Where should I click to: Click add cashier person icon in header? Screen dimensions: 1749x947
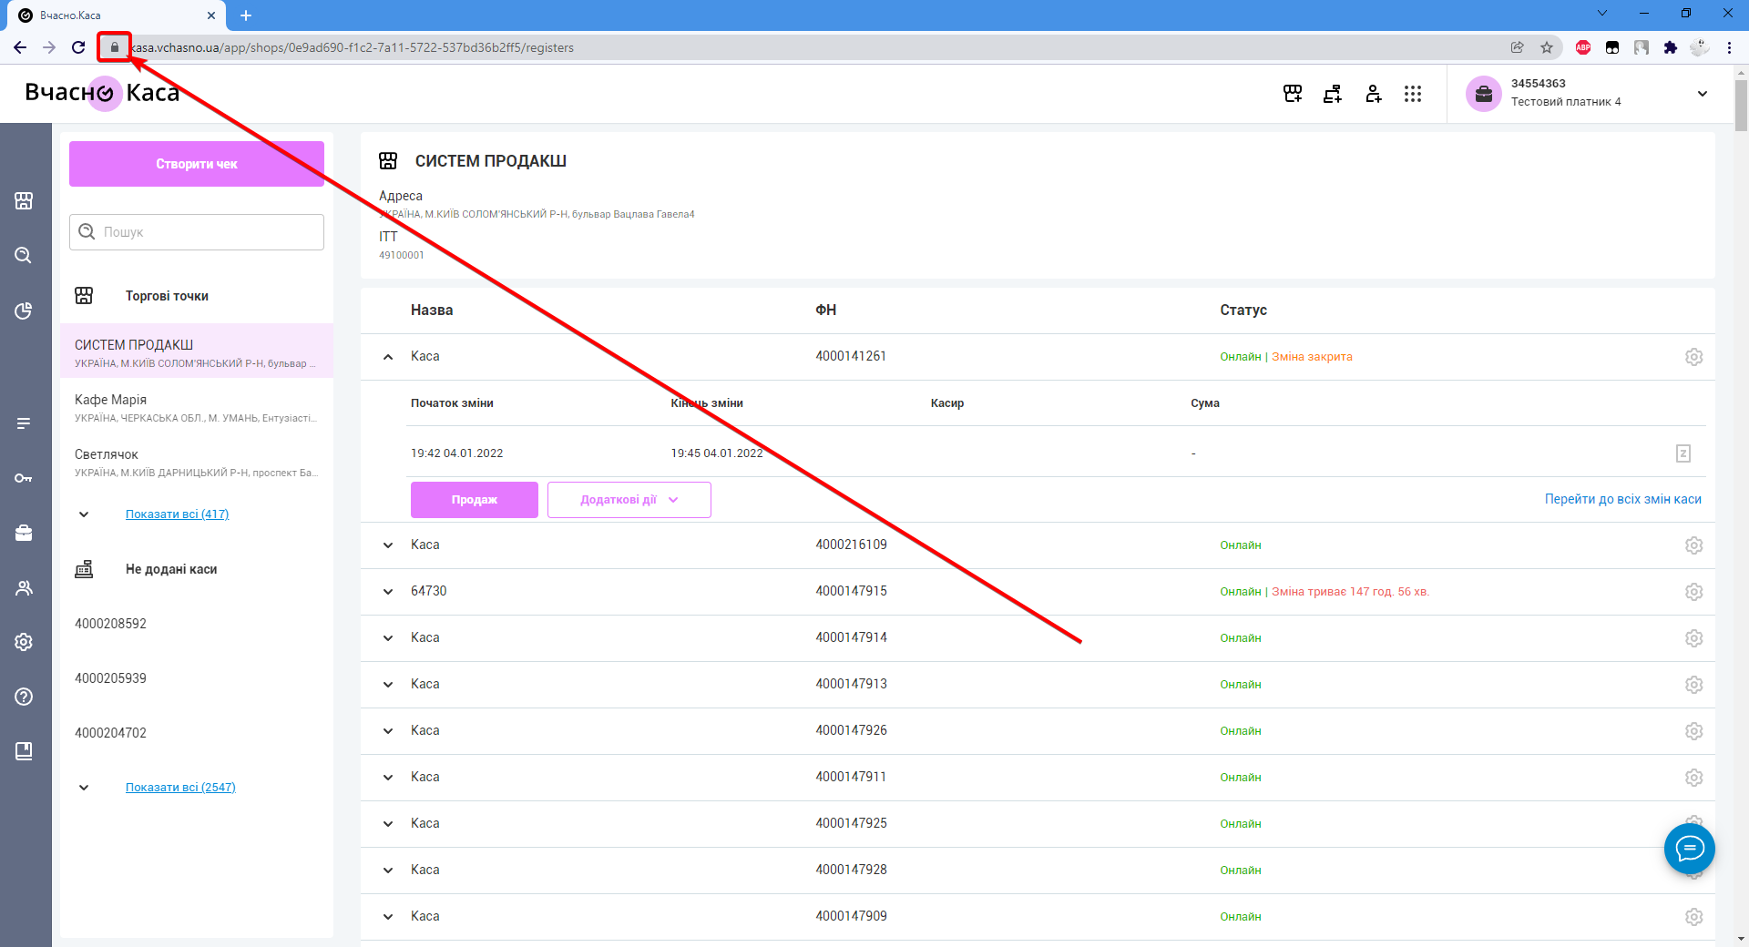[1373, 94]
